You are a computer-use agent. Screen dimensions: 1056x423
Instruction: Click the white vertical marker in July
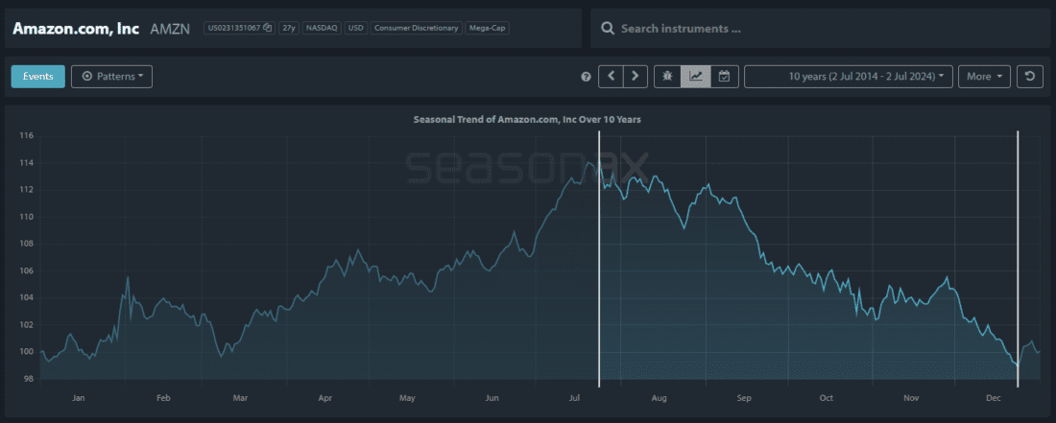click(599, 259)
